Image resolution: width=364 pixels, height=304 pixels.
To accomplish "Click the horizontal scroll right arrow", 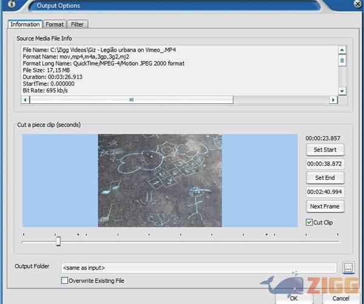I will pos(333,100).
